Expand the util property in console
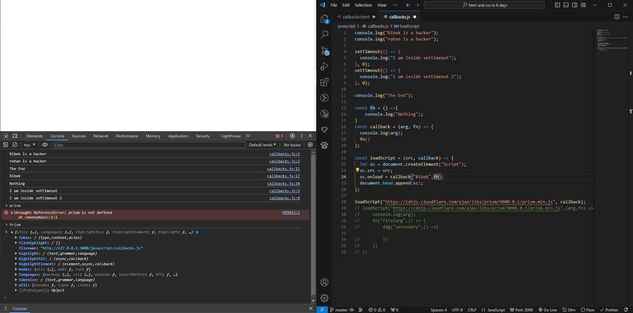633x313 pixels. pyautogui.click(x=16, y=285)
